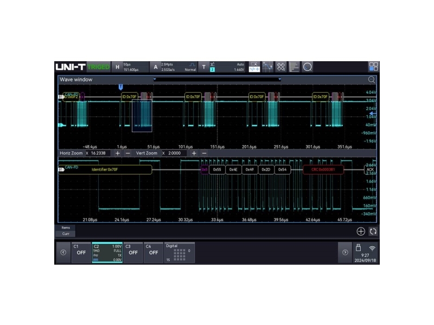This screenshot has height=325, width=434.
Task: Click the TRIGED run status button
Action: click(x=99, y=67)
